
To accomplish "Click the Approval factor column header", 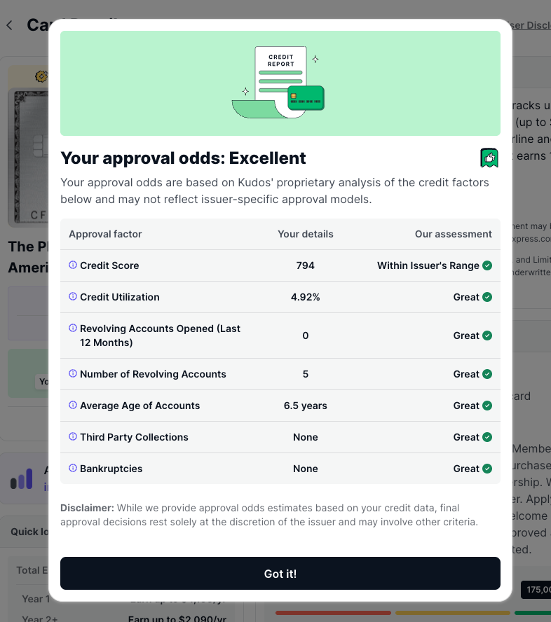I will [x=105, y=234].
